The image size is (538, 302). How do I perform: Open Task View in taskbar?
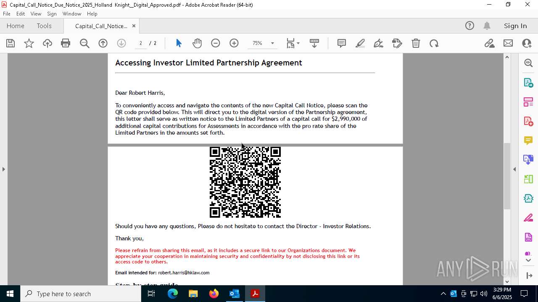(x=151, y=294)
